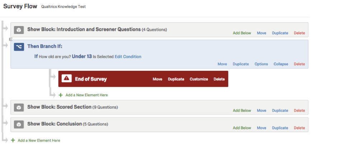Duplicate the Then Branch If element
This screenshot has width=350, height=150.
click(x=241, y=64)
